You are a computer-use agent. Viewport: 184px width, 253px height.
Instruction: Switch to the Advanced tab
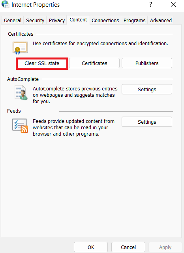[161, 20]
